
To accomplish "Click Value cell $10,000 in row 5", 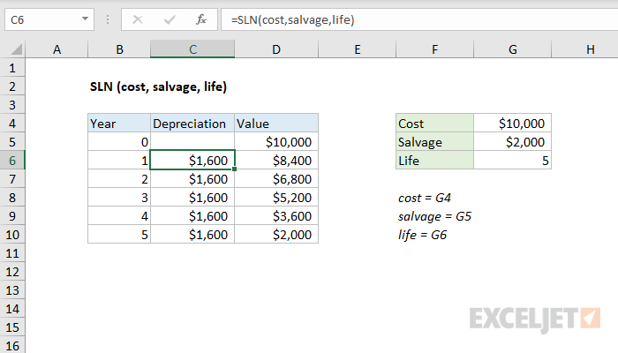I will (276, 142).
